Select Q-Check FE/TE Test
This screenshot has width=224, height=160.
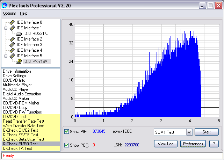point(31,135)
